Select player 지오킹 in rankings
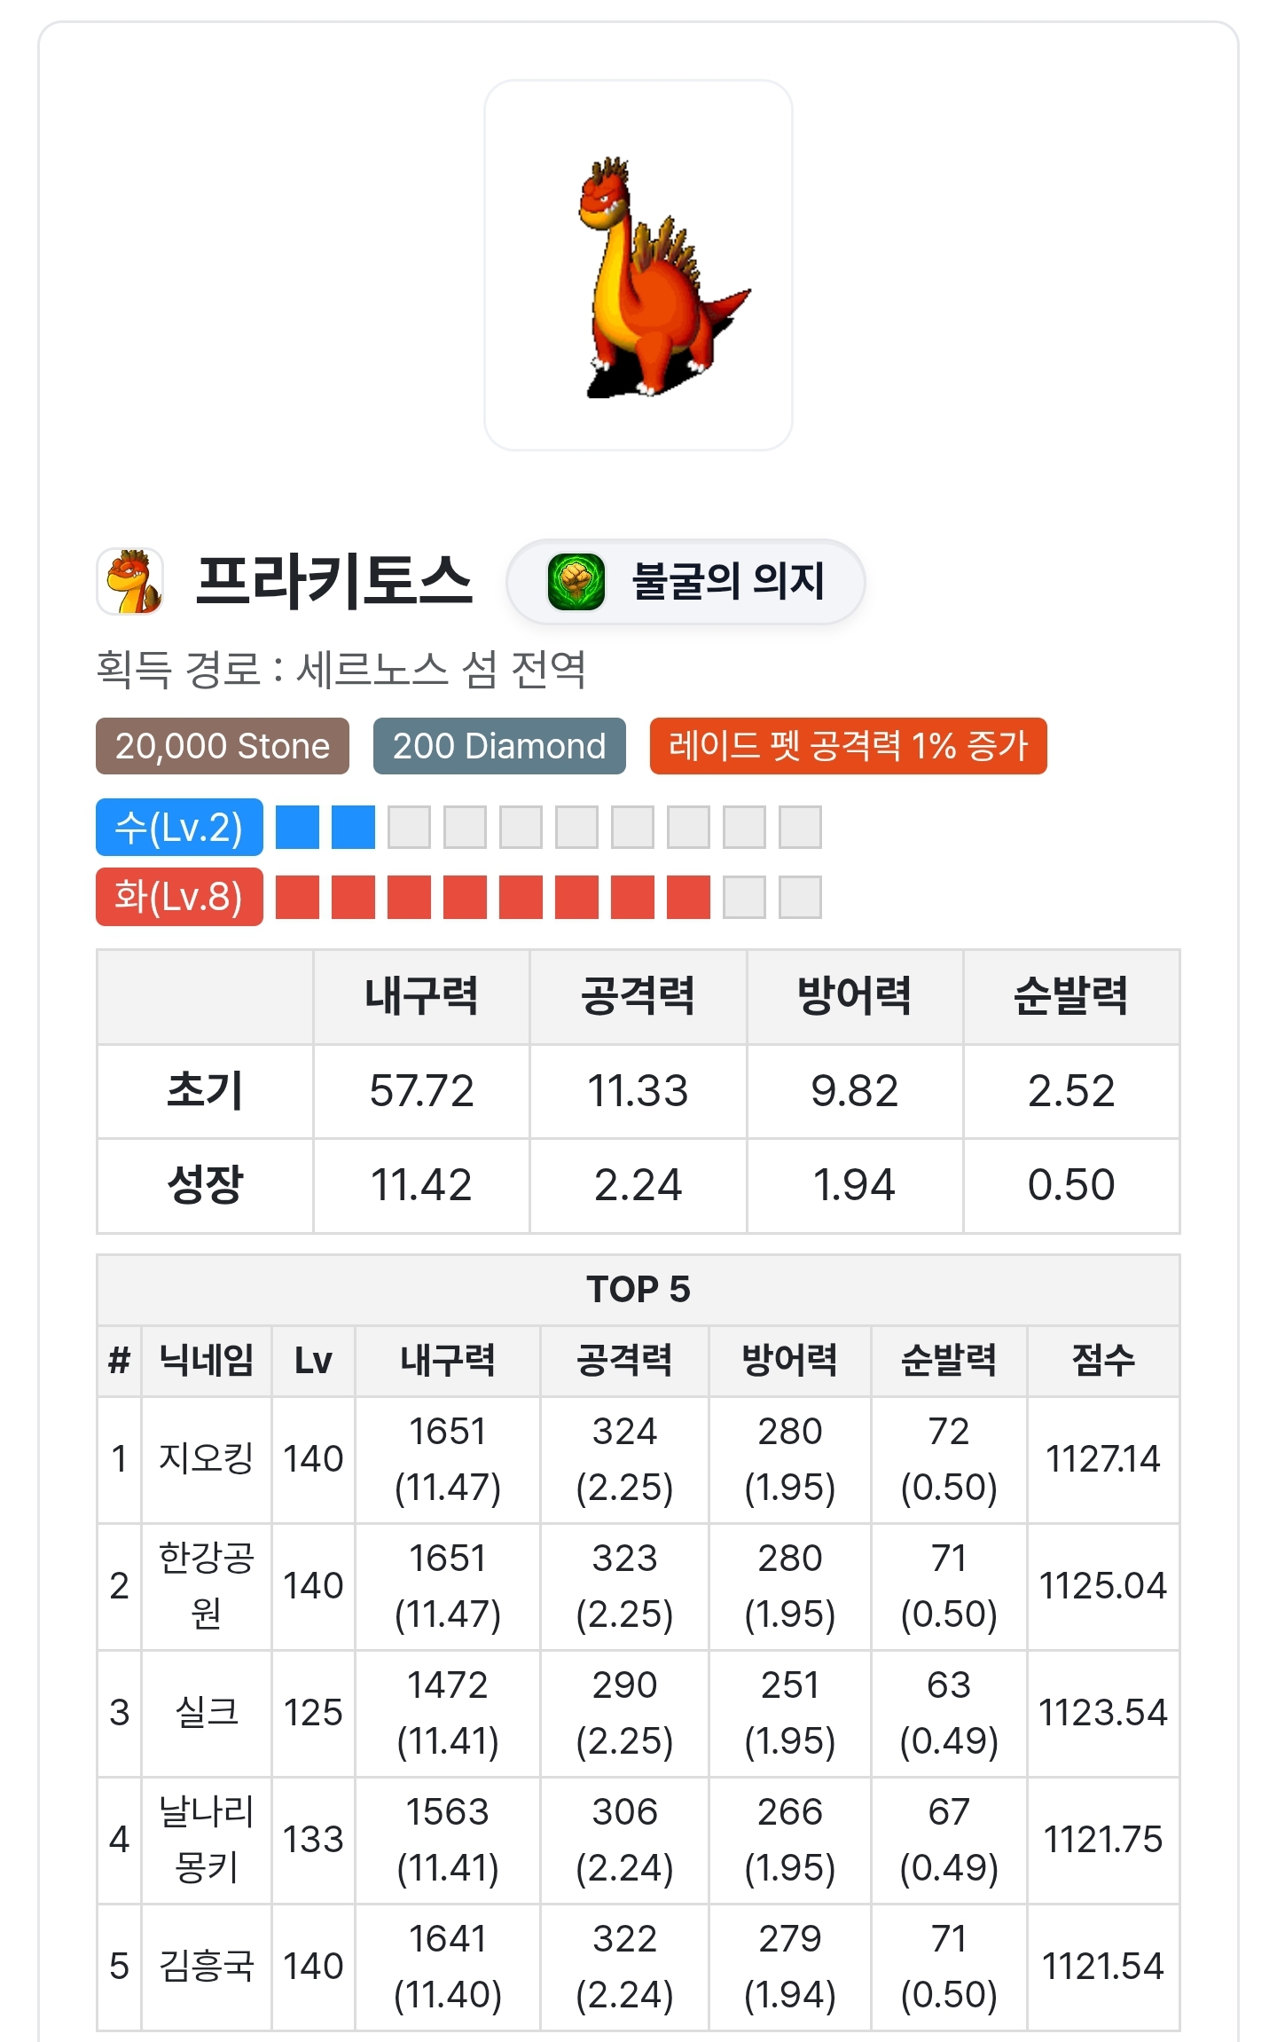The height and width of the screenshot is (2042, 1277). [206, 1459]
